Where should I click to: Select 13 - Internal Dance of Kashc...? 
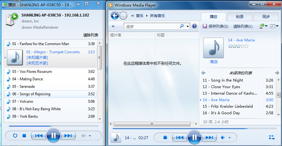(238, 93)
